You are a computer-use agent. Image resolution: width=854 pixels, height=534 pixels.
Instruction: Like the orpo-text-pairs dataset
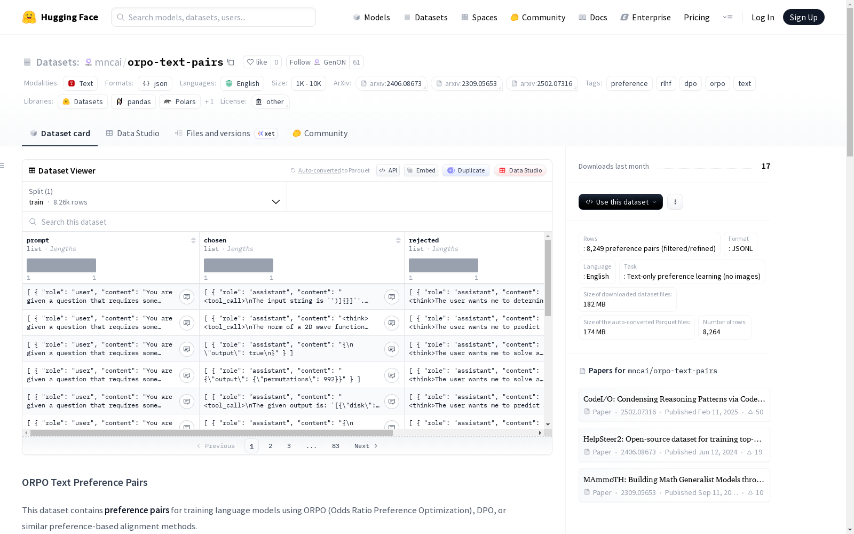tap(257, 62)
